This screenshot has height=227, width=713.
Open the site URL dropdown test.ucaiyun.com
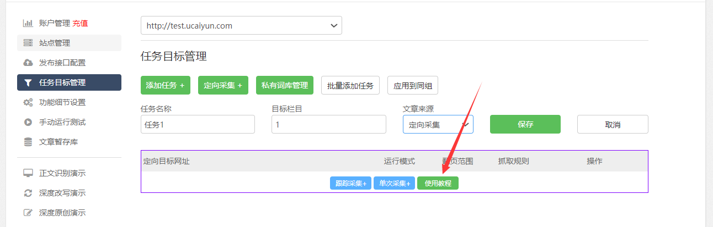[241, 25]
